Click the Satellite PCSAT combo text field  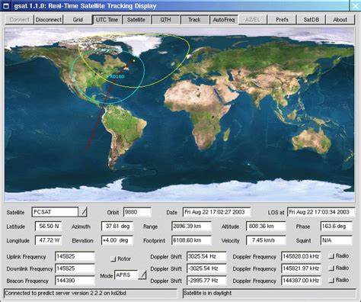pyautogui.click(x=55, y=212)
